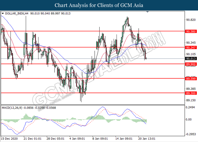Click the 20 Jan 13:01 time label
The height and width of the screenshot is (142, 198).
[x=147, y=139]
